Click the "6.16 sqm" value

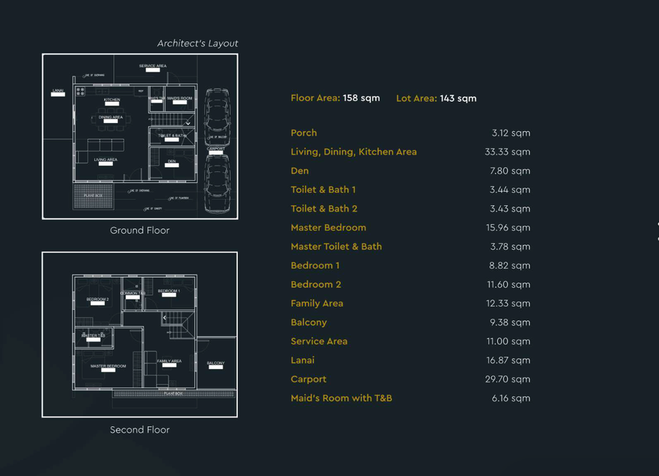point(511,398)
